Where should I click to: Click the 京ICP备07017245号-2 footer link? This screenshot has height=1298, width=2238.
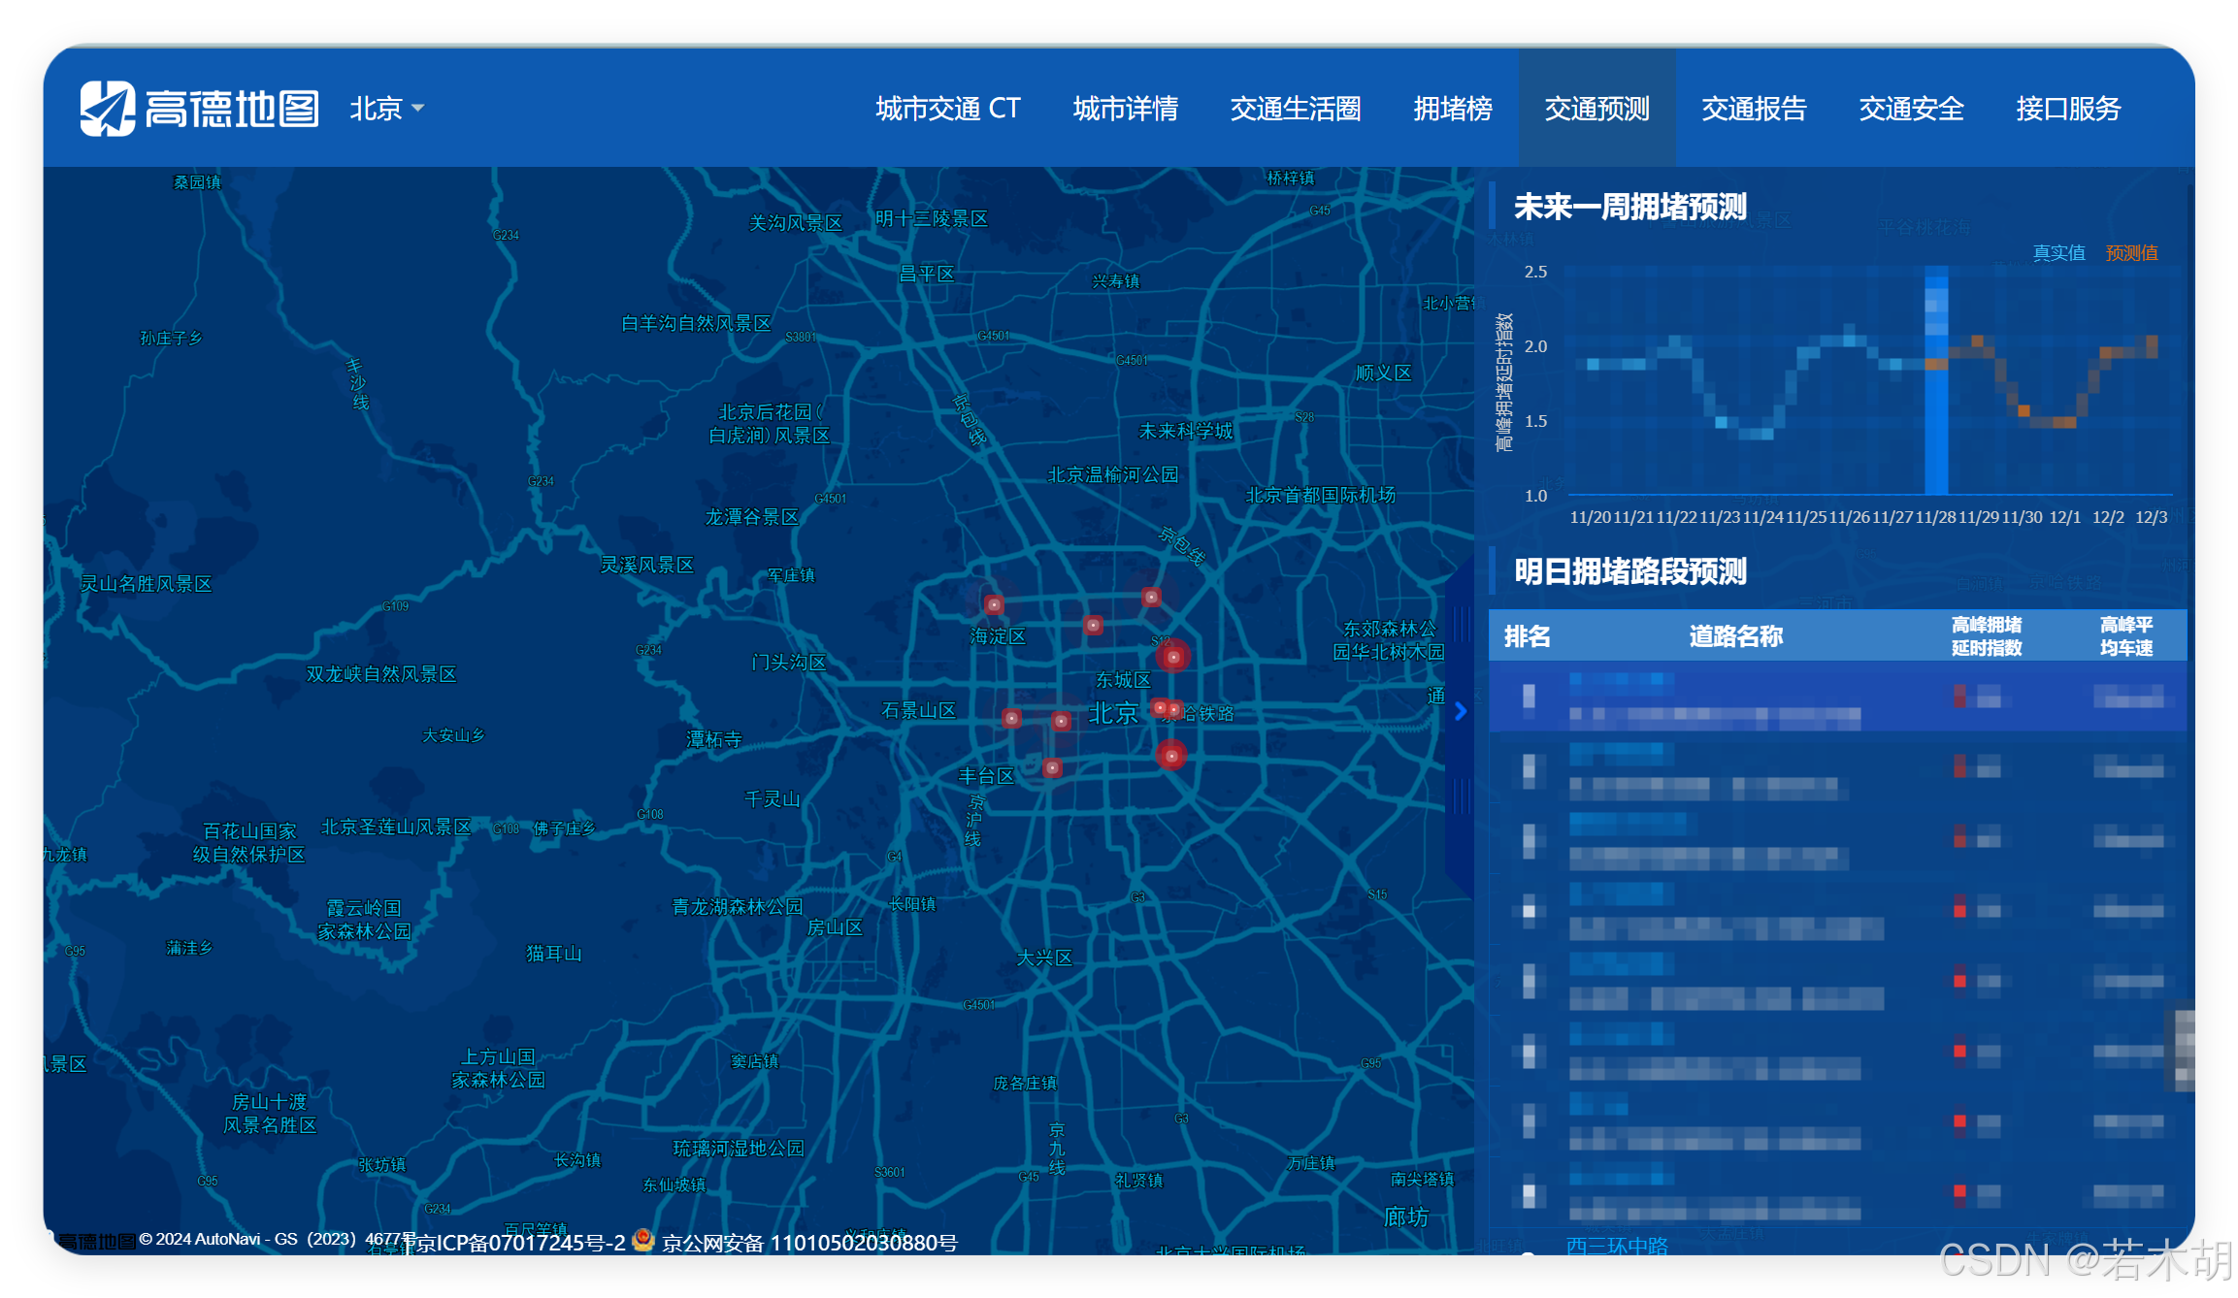point(521,1243)
